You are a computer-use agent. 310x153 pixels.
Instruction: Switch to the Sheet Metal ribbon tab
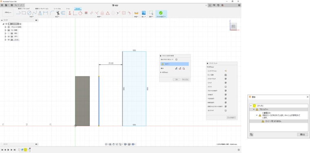point(57,9)
